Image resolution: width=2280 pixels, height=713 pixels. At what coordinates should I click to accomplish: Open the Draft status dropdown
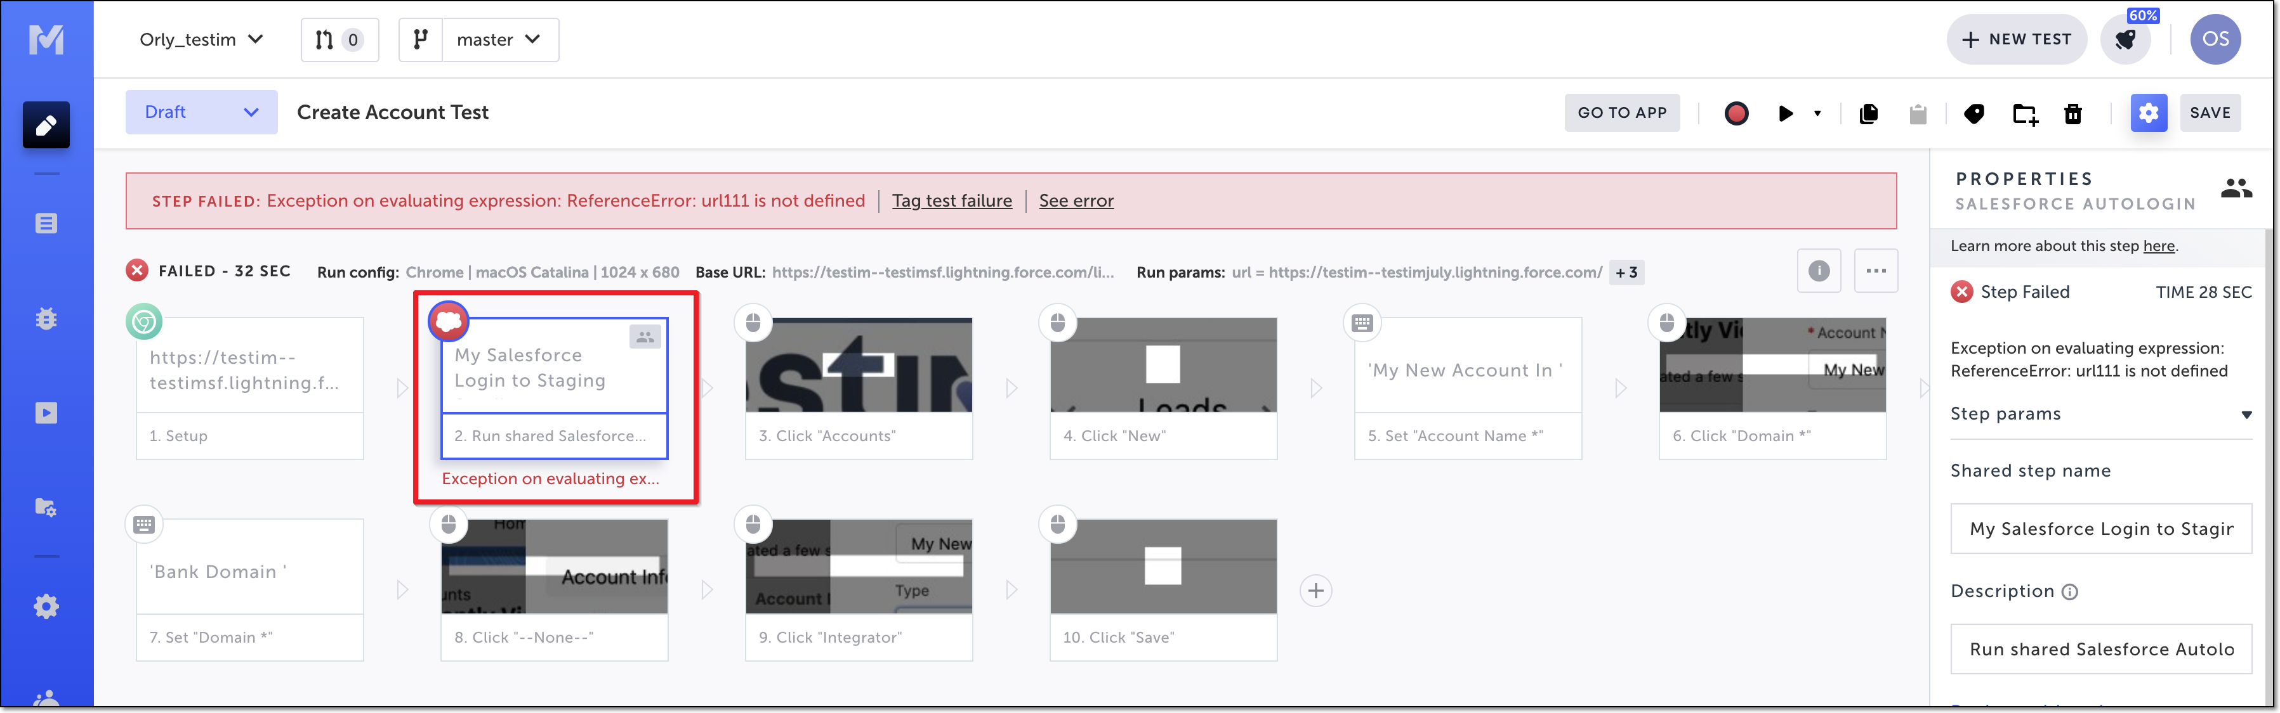(x=201, y=112)
